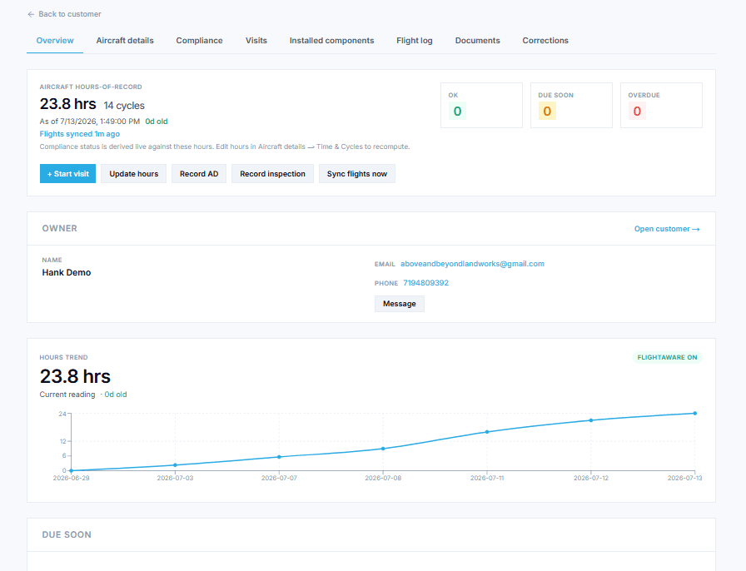Select the 2026-07-11 chart data point
This screenshot has width=746, height=571.
(487, 432)
